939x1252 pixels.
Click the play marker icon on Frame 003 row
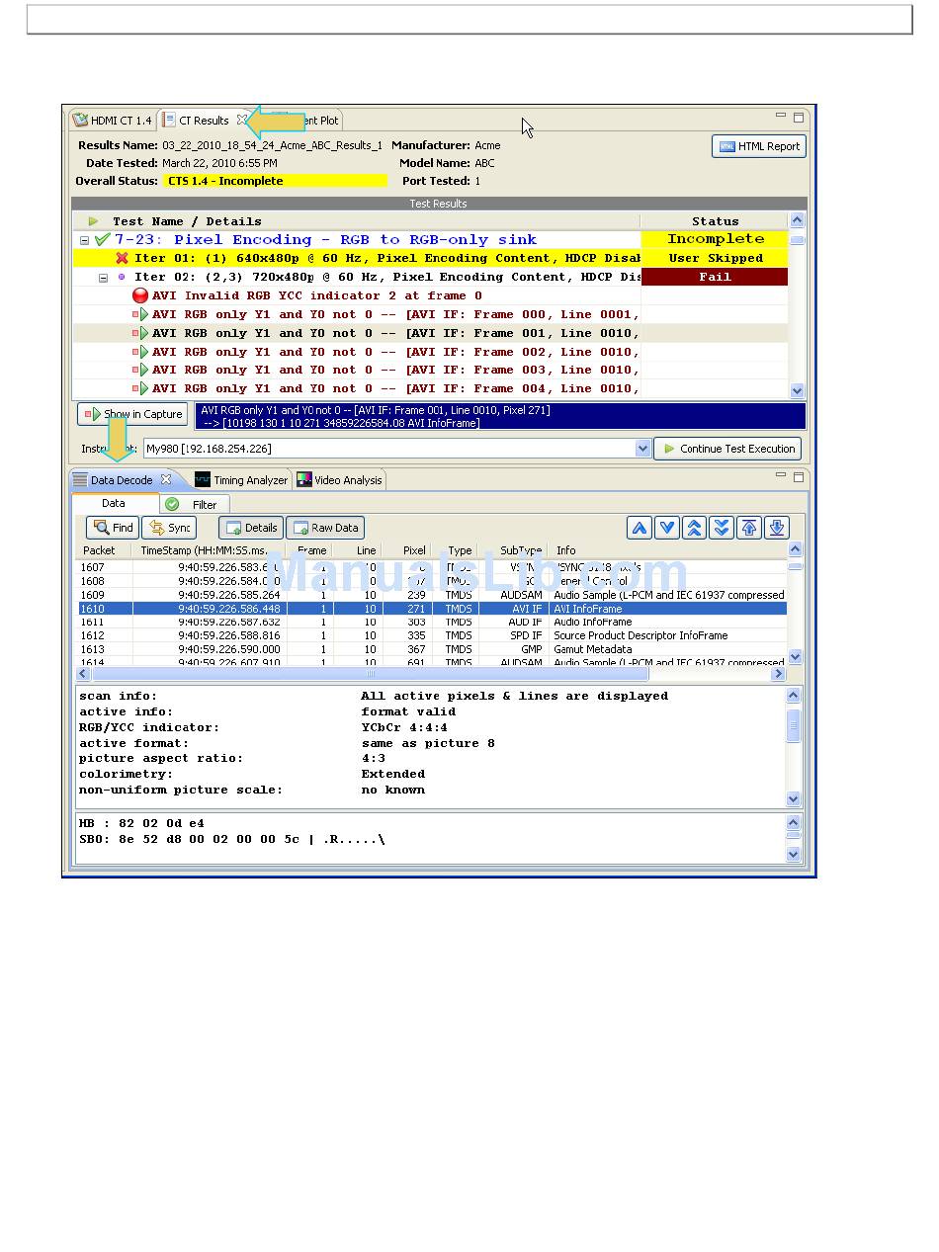140,370
